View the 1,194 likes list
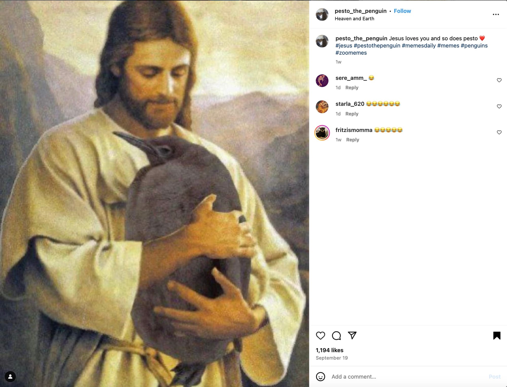507x387 pixels. [x=329, y=350]
